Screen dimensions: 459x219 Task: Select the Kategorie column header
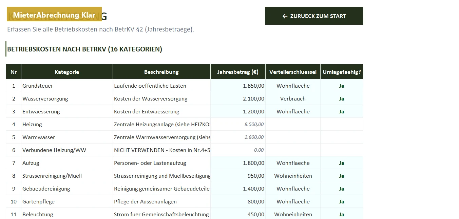click(x=67, y=72)
